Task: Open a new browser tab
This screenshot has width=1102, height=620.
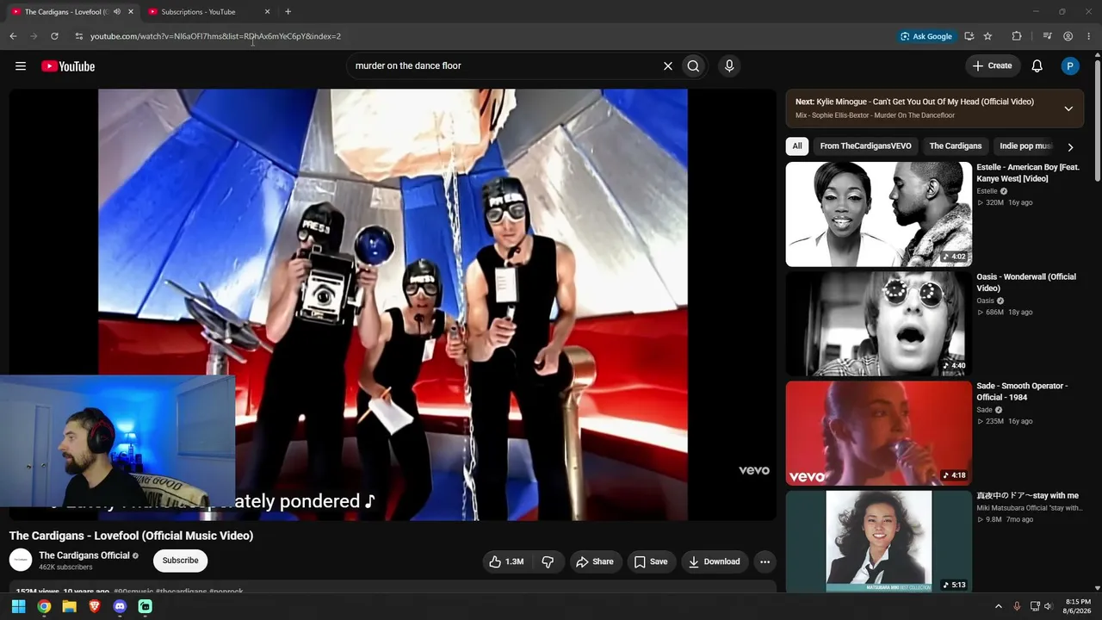Action: (288, 12)
